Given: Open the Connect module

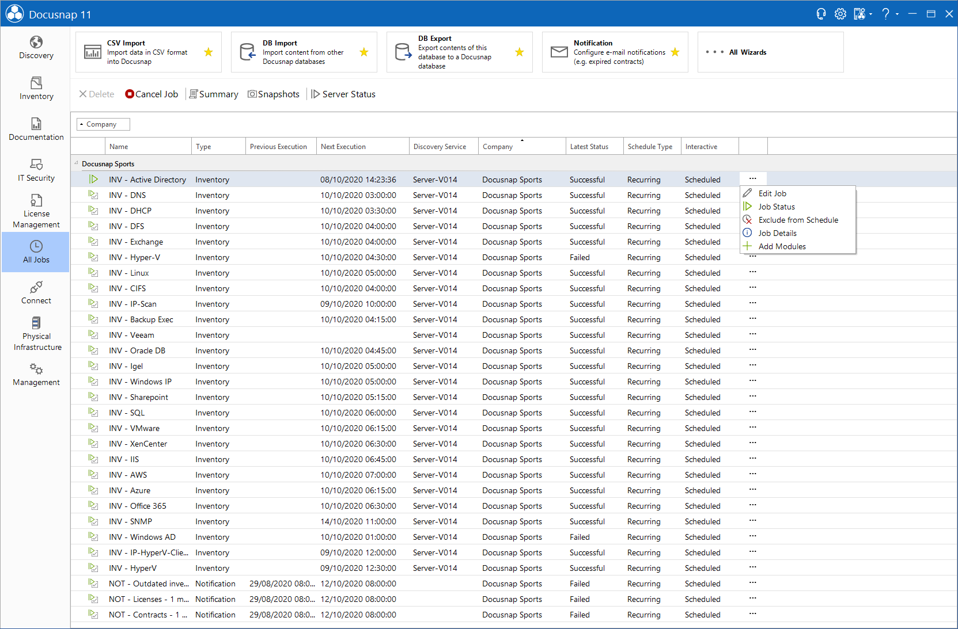Looking at the screenshot, I should 36,293.
